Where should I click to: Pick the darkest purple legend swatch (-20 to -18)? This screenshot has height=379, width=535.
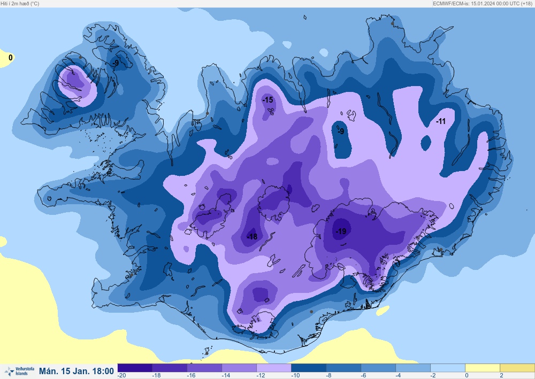coord(135,368)
